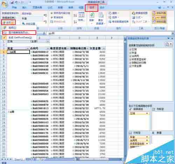Toggle the Generate GetPivotData menu check
This screenshot has width=175, height=164.
(x=5, y=37)
